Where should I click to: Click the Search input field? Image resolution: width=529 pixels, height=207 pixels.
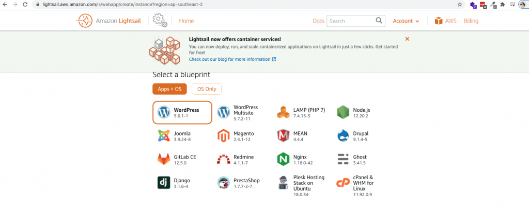[351, 21]
